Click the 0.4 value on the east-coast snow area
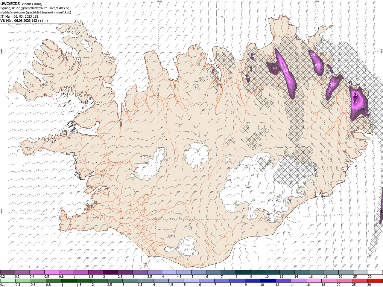Image resolution: width=383 pixels, height=287 pixels. pos(367,113)
